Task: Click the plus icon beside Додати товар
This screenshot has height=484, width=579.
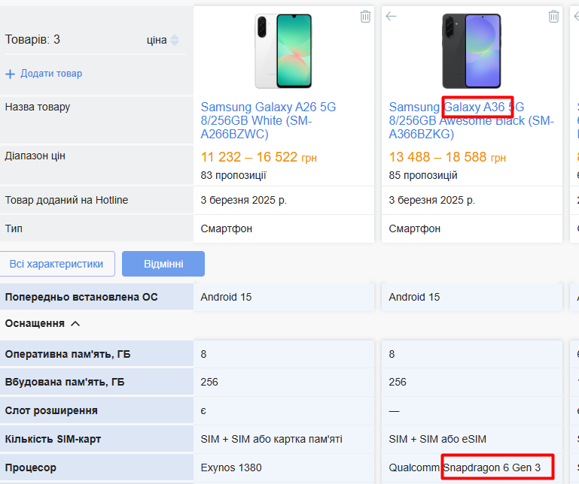Action: coord(10,74)
